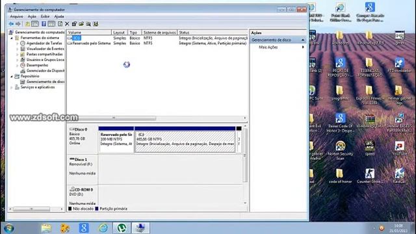Click the Open folder icon in the toolbar
Viewport: 416px width, 234px height.
point(81,24)
